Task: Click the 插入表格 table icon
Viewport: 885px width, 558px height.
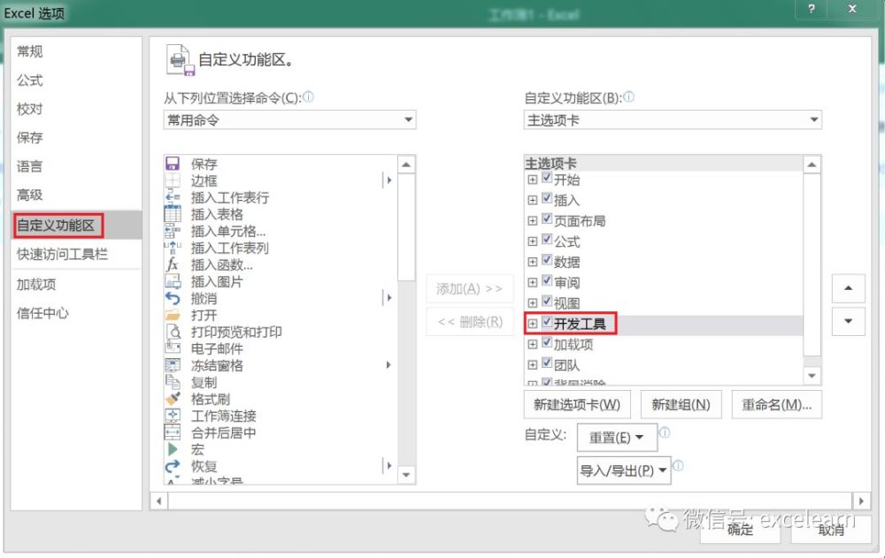Action: pyautogui.click(x=173, y=214)
